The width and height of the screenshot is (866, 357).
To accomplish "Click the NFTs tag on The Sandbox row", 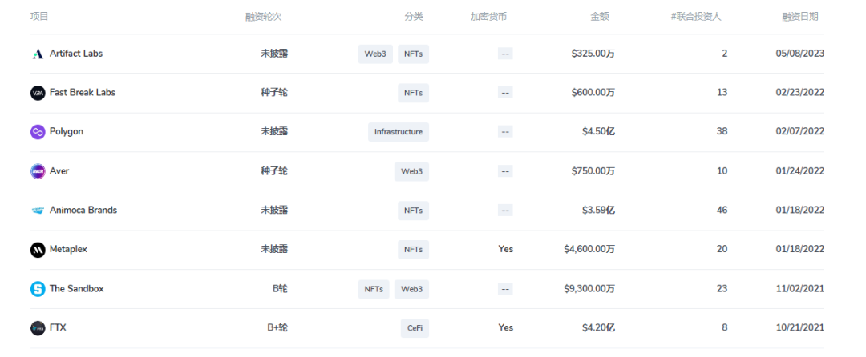I will [x=374, y=289].
